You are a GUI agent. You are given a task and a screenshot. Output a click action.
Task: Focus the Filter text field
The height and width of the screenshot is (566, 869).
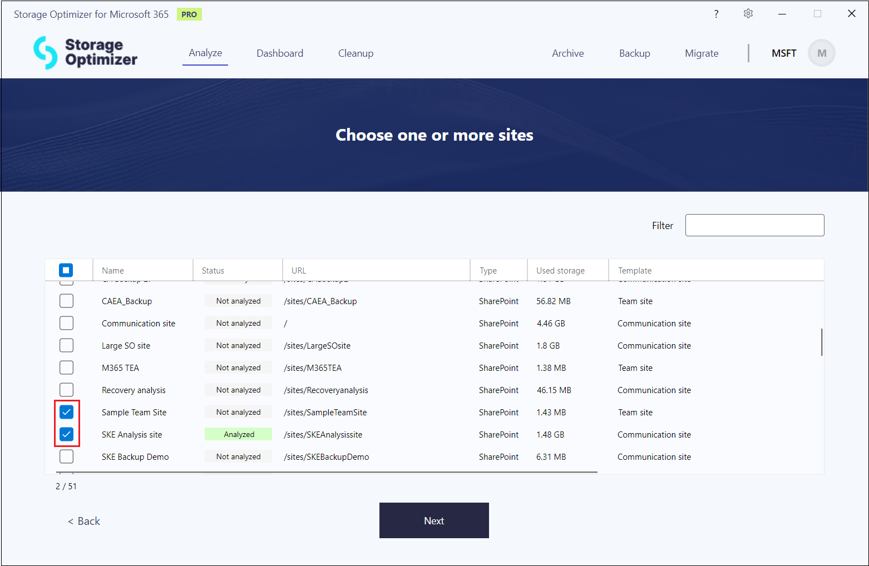[x=754, y=225]
